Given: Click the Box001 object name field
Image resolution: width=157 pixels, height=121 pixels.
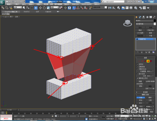Looking at the screenshot, I should tap(144, 21).
